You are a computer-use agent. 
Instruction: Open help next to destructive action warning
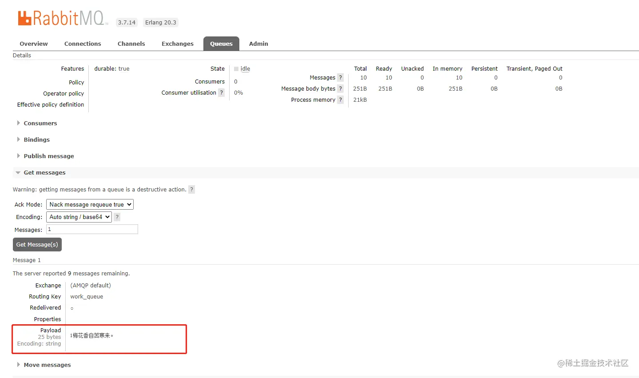191,189
